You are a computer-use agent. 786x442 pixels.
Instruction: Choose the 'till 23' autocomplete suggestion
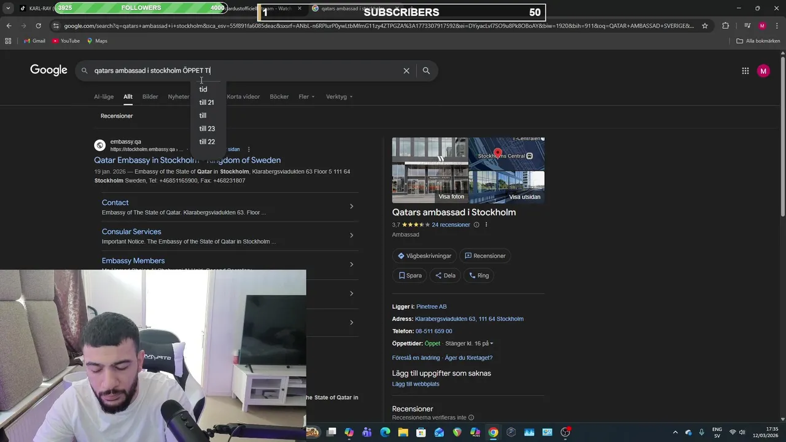[x=207, y=129]
